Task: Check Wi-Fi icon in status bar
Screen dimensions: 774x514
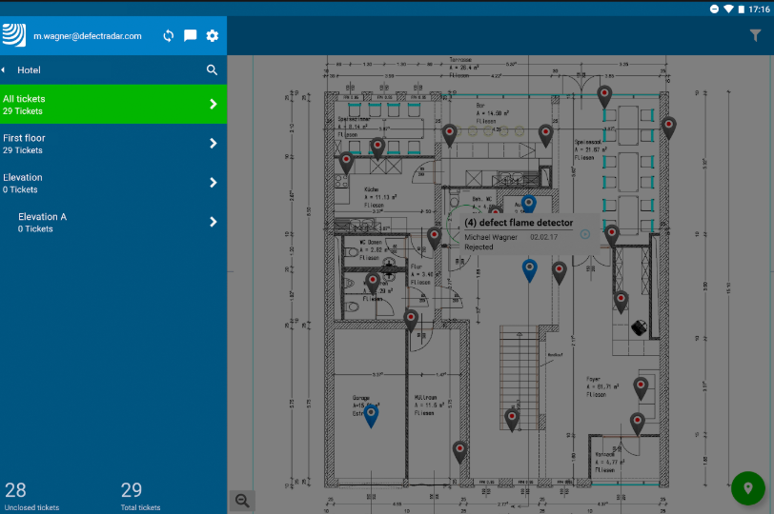Action: 728,9
